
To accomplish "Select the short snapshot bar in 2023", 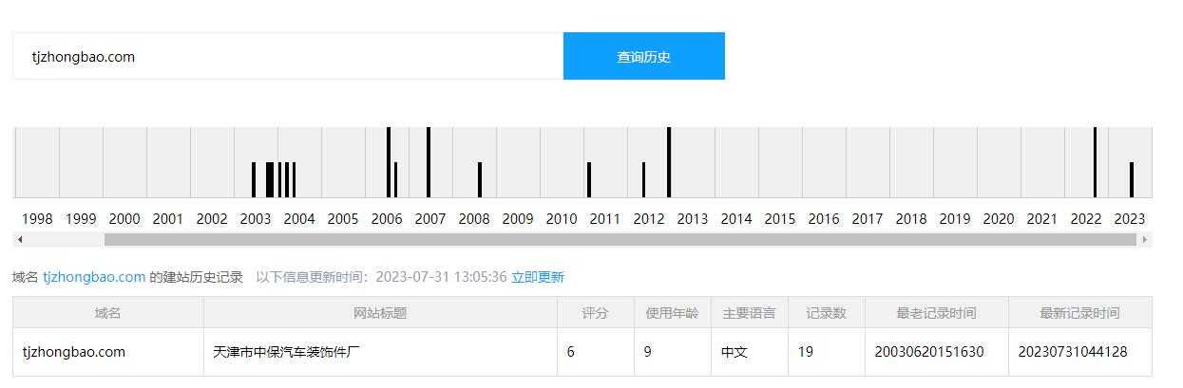I will pos(1131,179).
